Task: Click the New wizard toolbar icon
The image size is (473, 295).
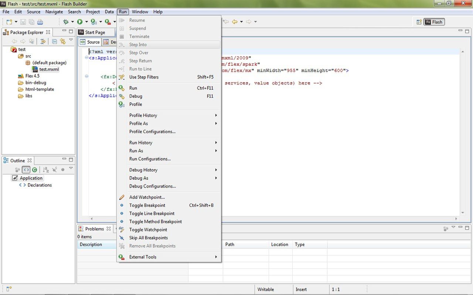Action: click(x=9, y=22)
